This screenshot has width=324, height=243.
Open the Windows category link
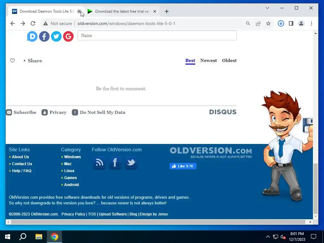coord(72,157)
